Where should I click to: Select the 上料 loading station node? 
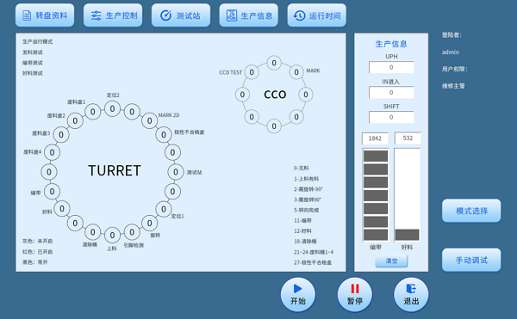point(112,235)
